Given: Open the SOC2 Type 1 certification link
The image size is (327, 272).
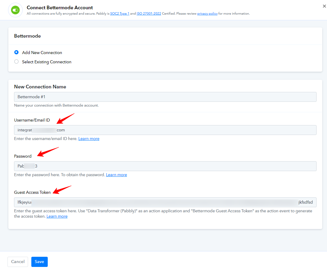Looking at the screenshot, I should tap(120, 13).
